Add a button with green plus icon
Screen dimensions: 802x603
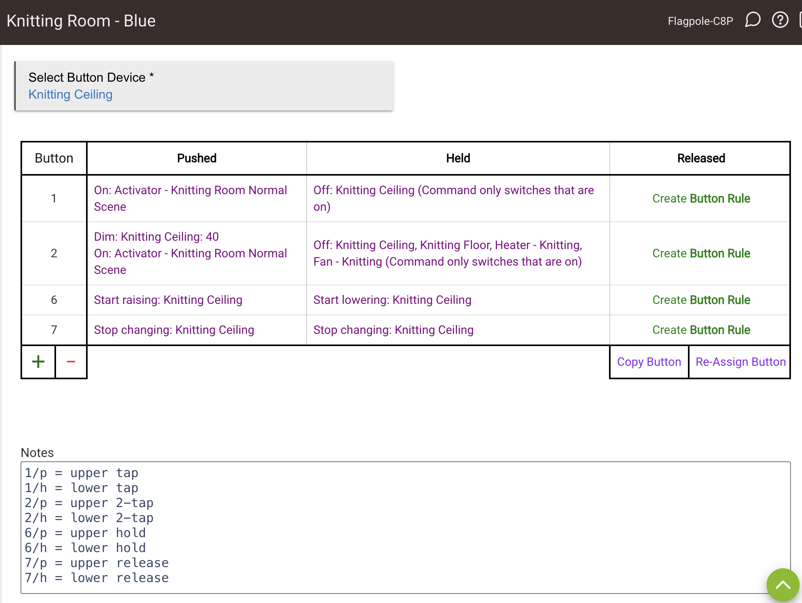[38, 361]
